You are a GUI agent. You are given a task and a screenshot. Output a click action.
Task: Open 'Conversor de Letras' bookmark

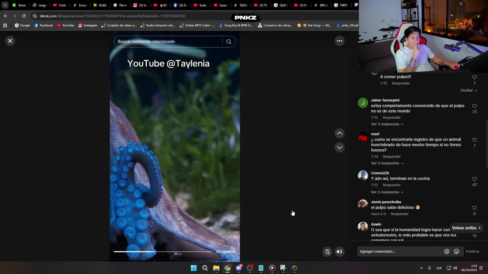coord(275,25)
